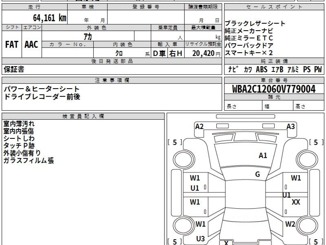Select the 登録番号 header cell

[x=146, y=7]
